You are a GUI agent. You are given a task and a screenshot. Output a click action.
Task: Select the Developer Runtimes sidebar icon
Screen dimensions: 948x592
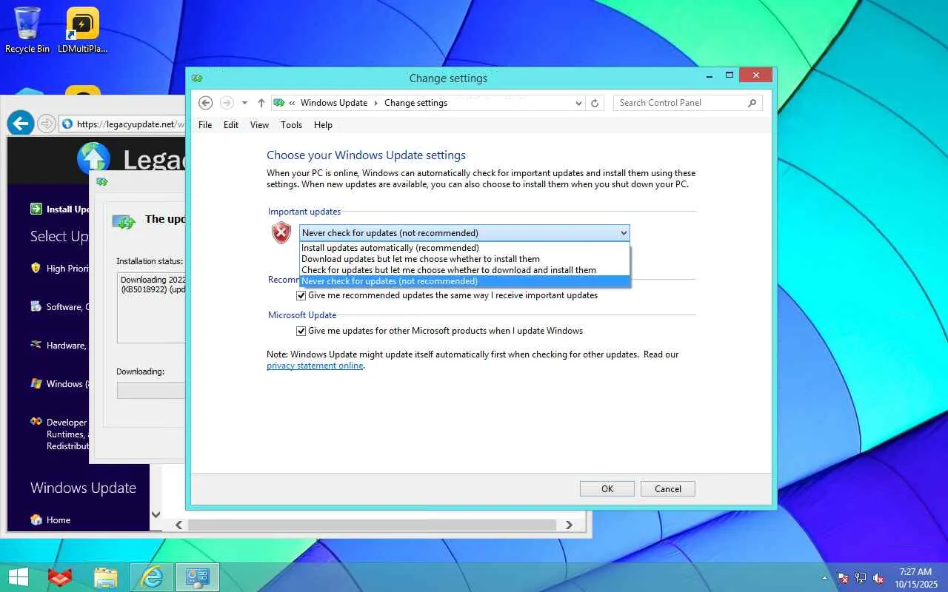36,422
